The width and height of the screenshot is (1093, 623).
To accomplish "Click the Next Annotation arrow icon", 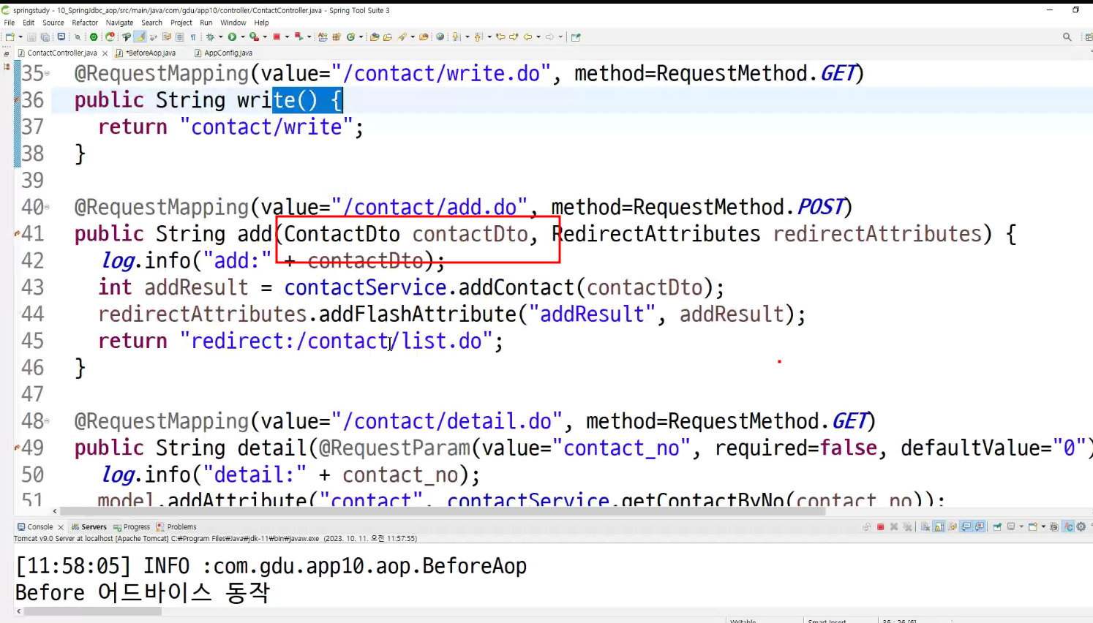I will click(x=456, y=37).
